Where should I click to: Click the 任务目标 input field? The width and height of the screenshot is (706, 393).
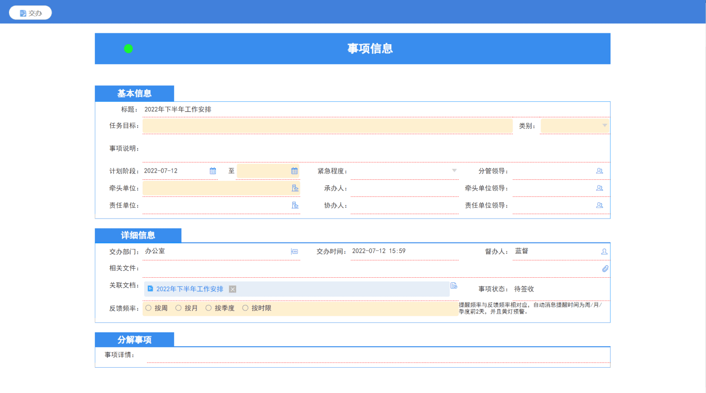[x=328, y=126]
